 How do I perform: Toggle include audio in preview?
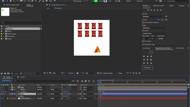pyautogui.click(x=159, y=20)
